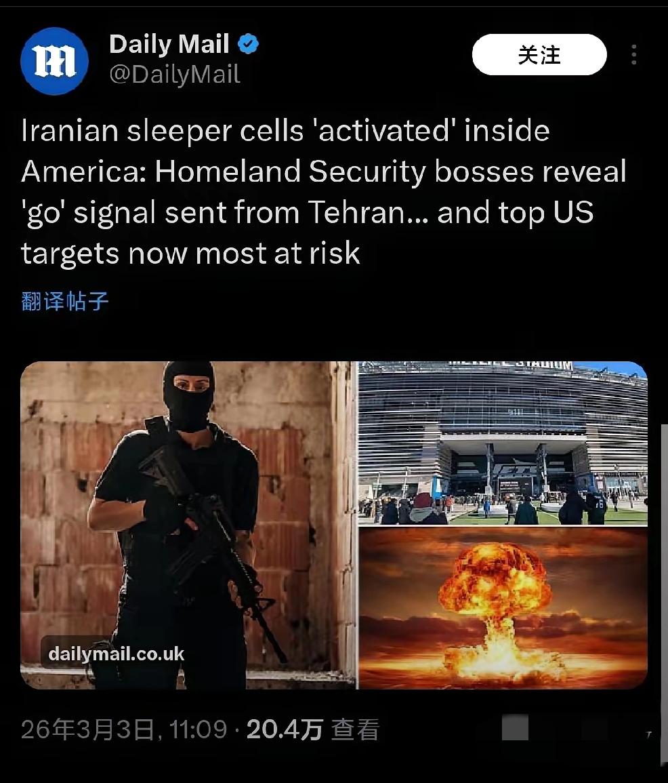Click the small slanted mark at bottom-right
This screenshot has width=668, height=783.
coord(649,734)
